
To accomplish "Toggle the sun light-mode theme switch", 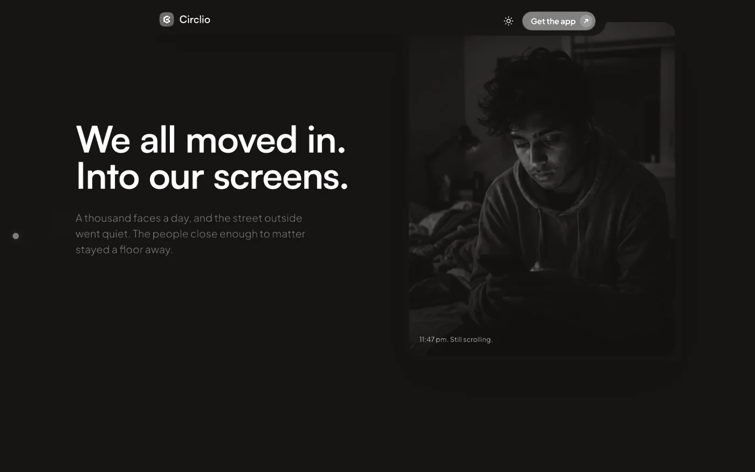I will click(509, 21).
